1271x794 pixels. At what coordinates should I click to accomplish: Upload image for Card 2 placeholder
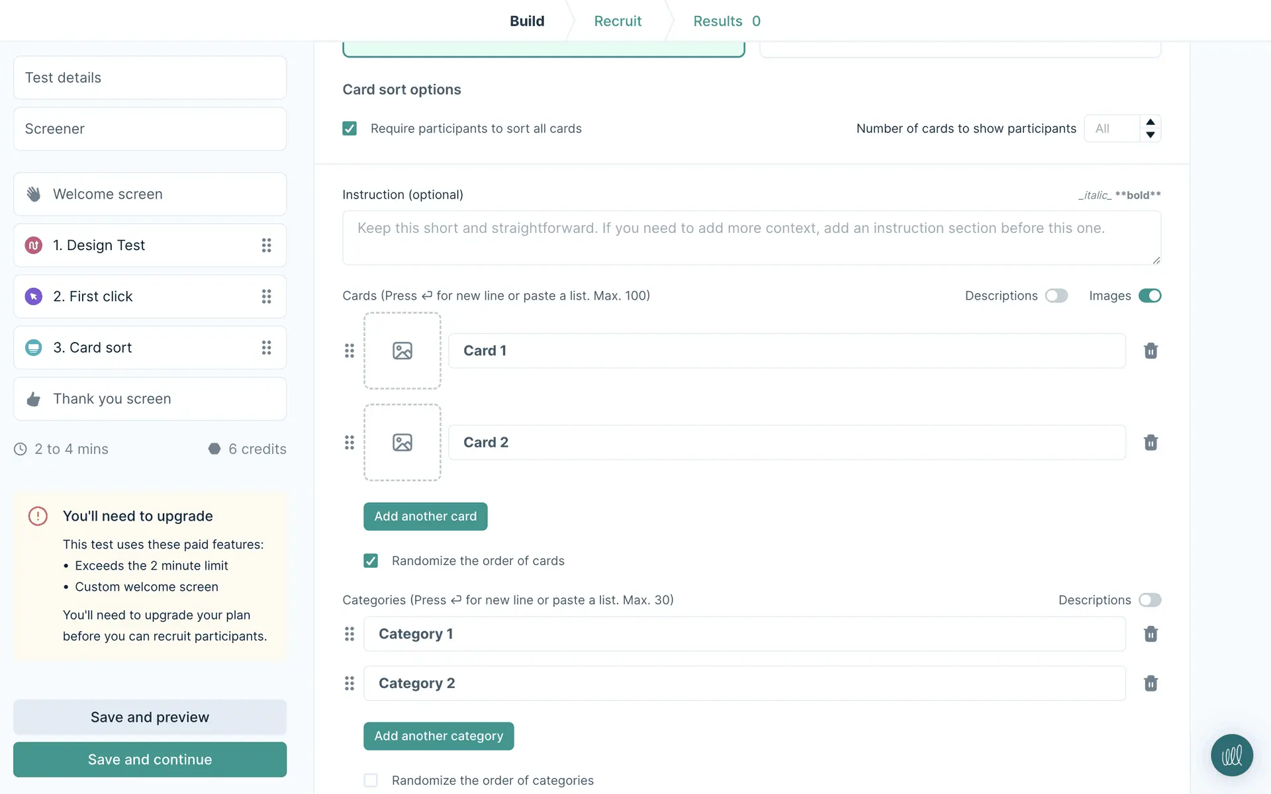pos(402,443)
